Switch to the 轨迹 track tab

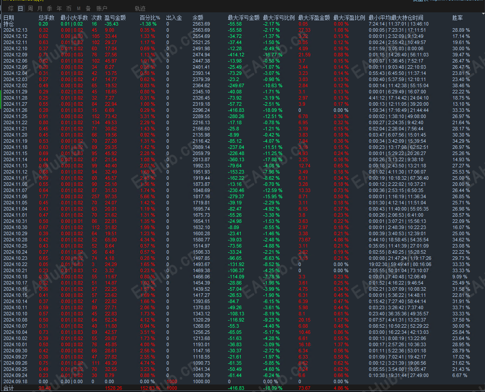pyautogui.click(x=140, y=8)
